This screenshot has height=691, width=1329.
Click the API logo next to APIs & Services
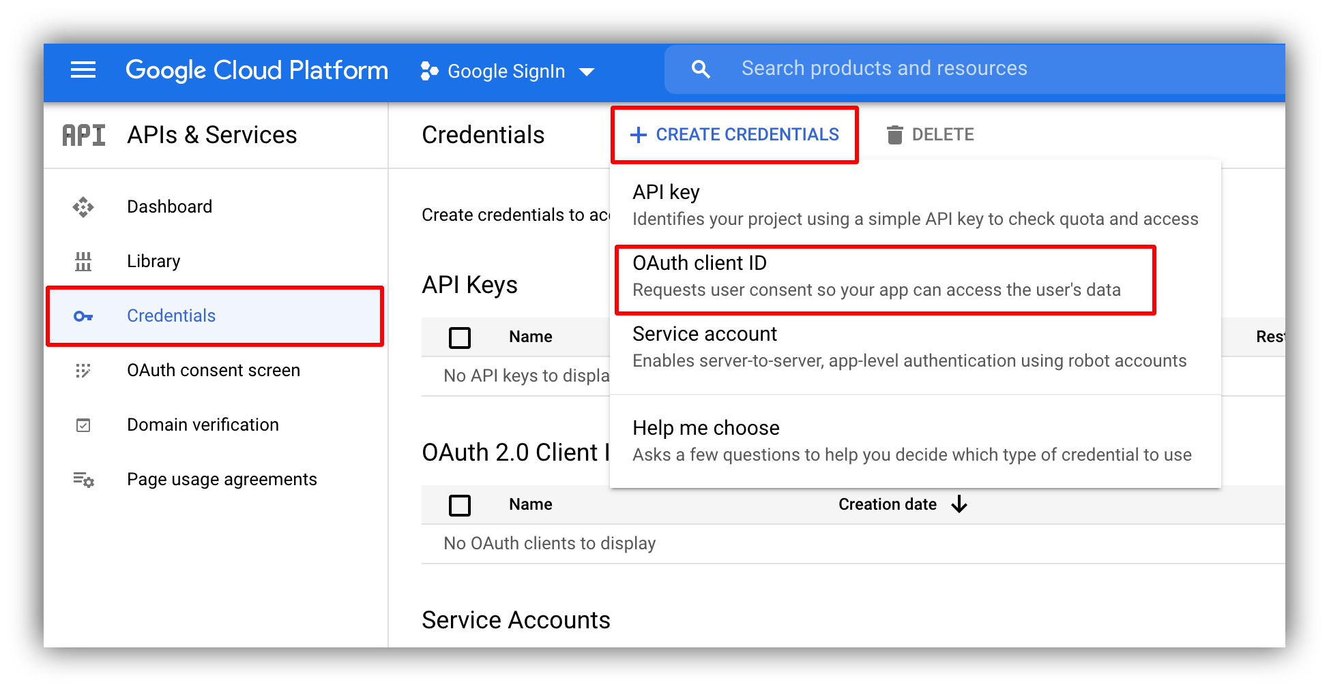(x=83, y=135)
